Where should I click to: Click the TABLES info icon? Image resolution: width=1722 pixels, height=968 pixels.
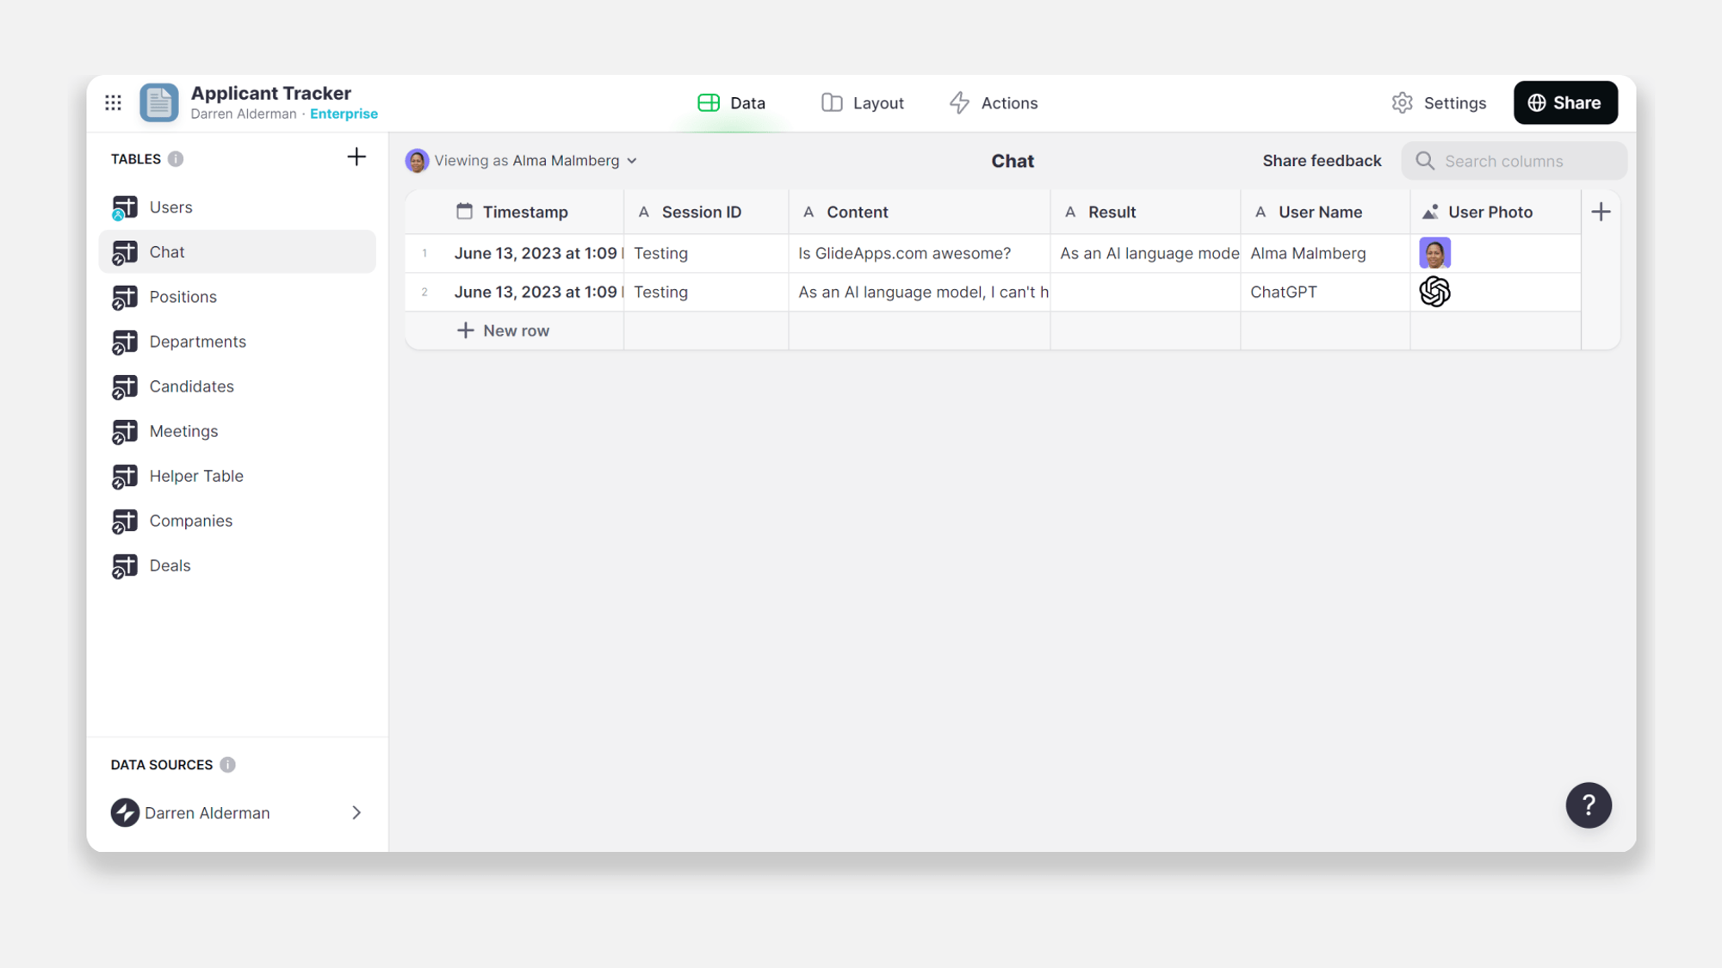click(176, 159)
